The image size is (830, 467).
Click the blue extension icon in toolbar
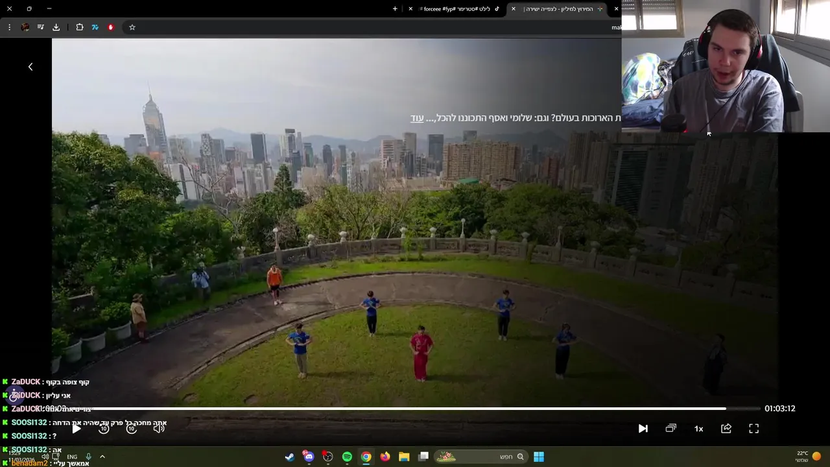coord(95,27)
